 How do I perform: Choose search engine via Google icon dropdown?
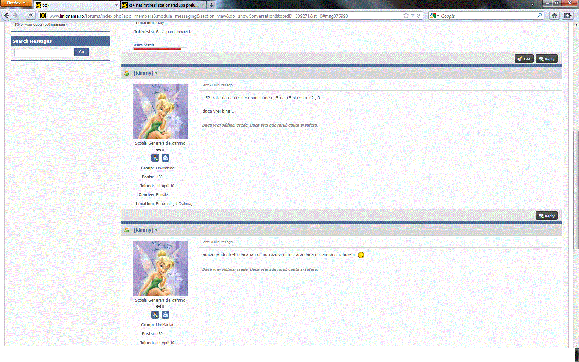[x=434, y=16]
